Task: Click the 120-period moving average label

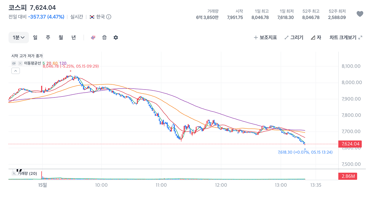Action: 63,63
